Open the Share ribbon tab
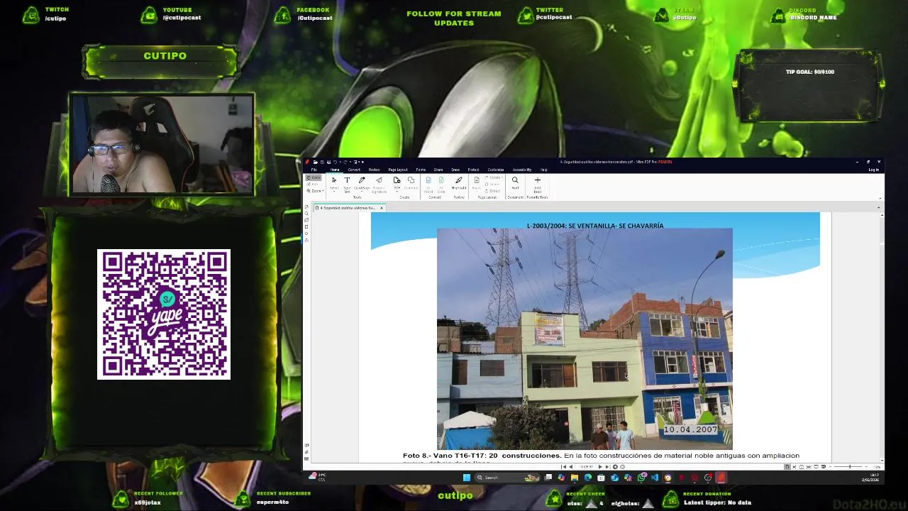908x511 pixels. pos(438,170)
